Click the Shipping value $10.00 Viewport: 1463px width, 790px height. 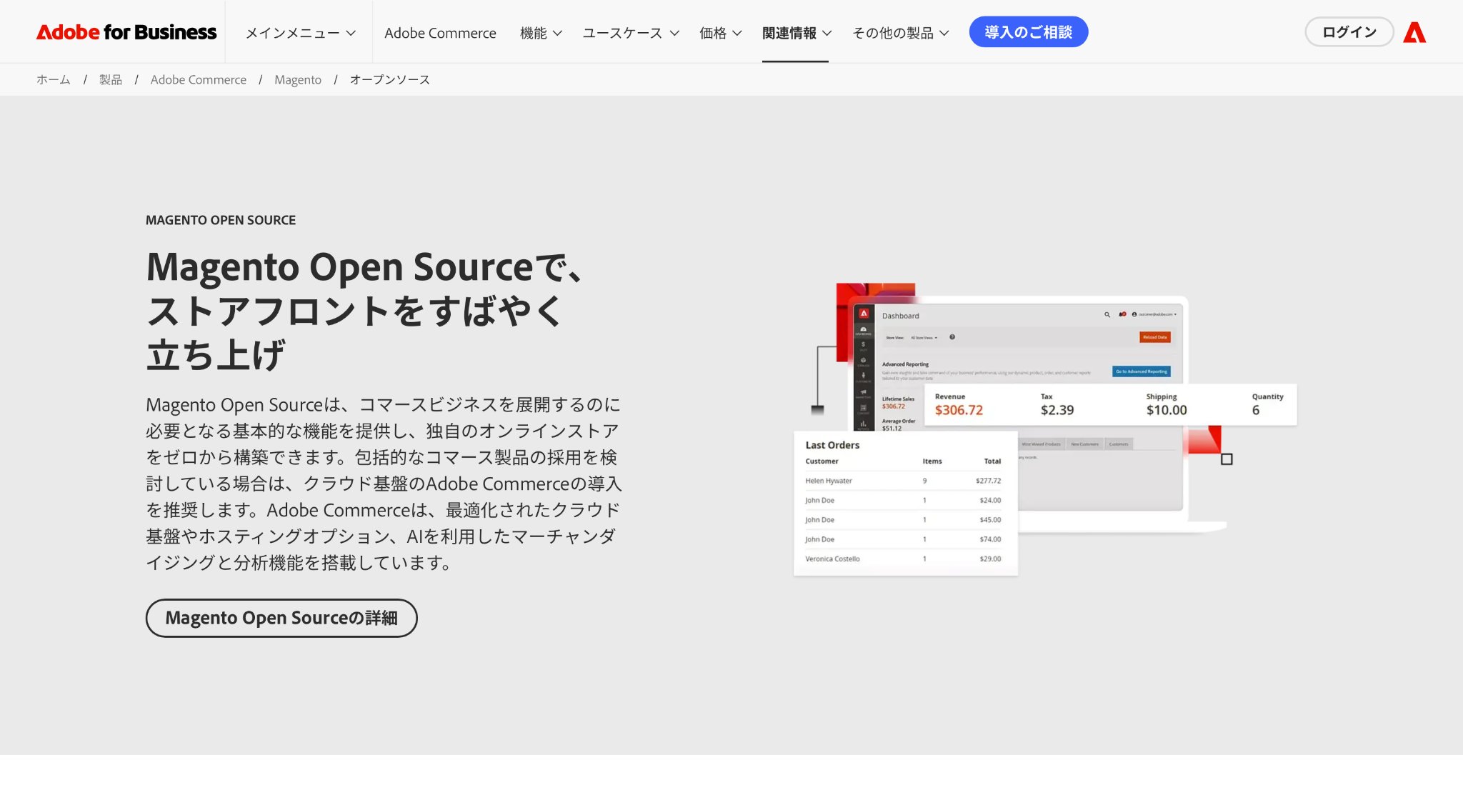(1167, 410)
